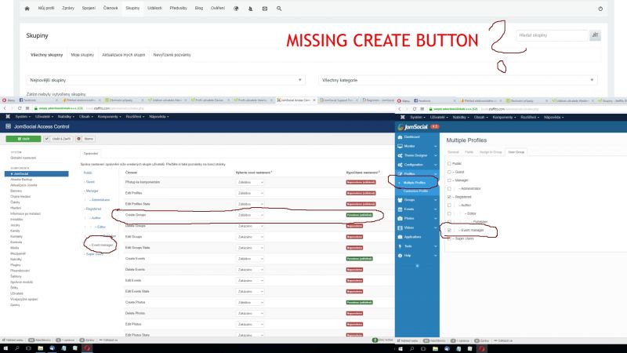627x353 pixels.
Task: Open Komponenty menu in Access Control window
Action: tap(109, 116)
